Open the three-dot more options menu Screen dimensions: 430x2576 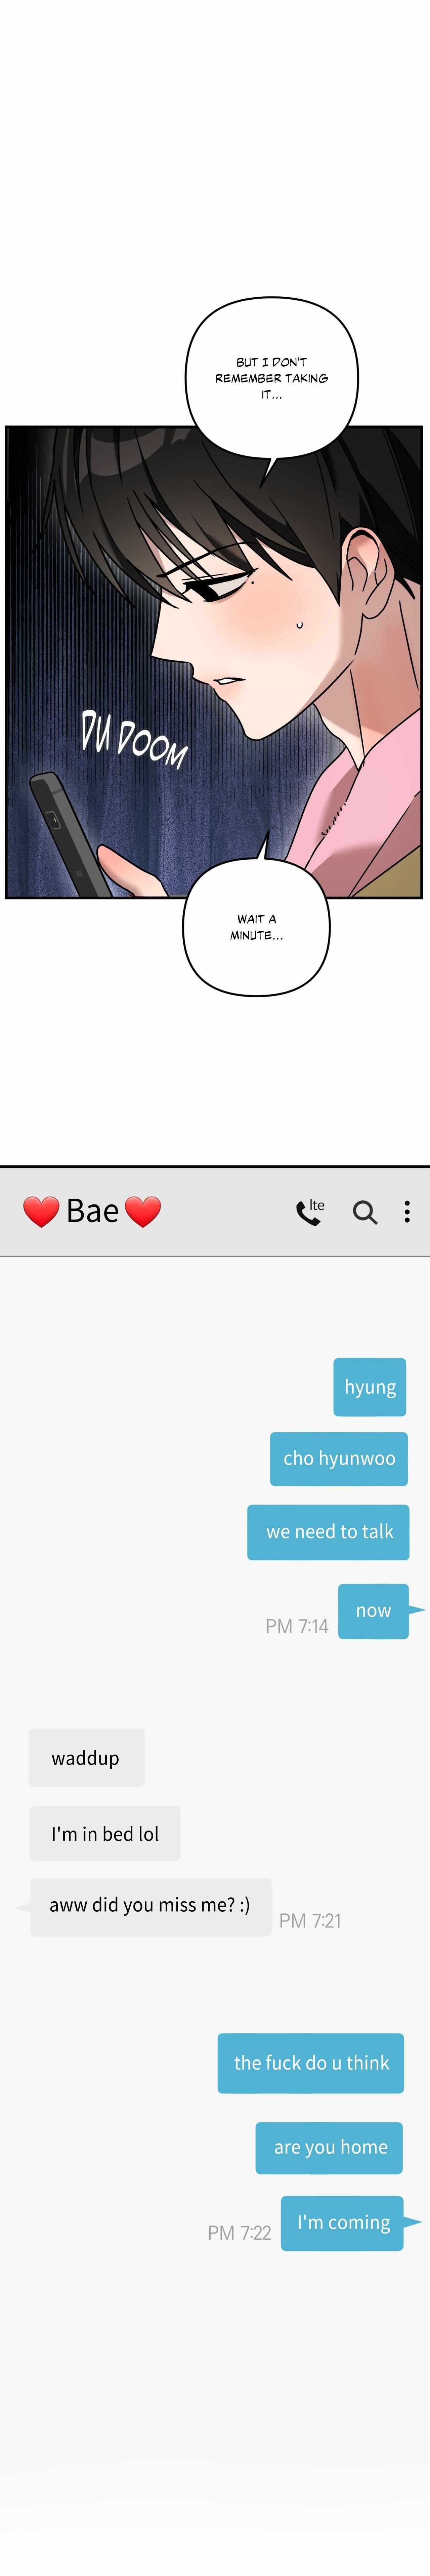tap(407, 1211)
